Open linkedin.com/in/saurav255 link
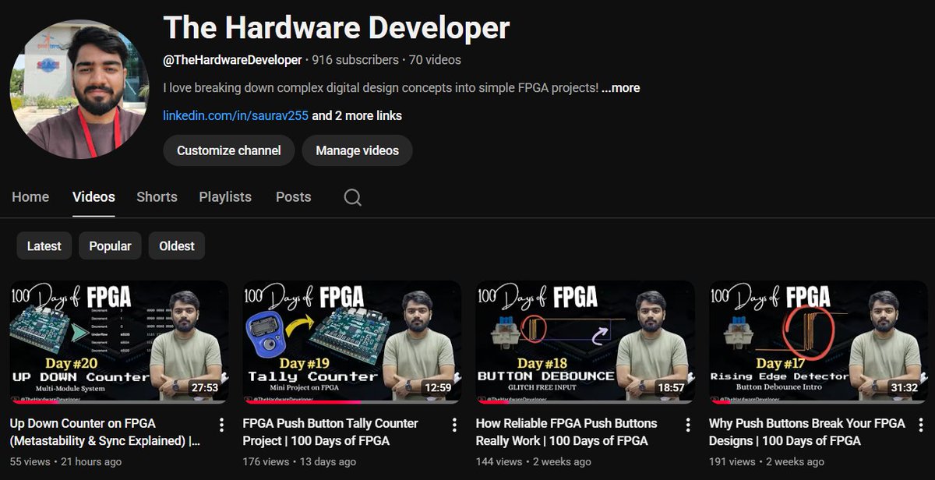Image resolution: width=935 pixels, height=480 pixels. tap(236, 115)
